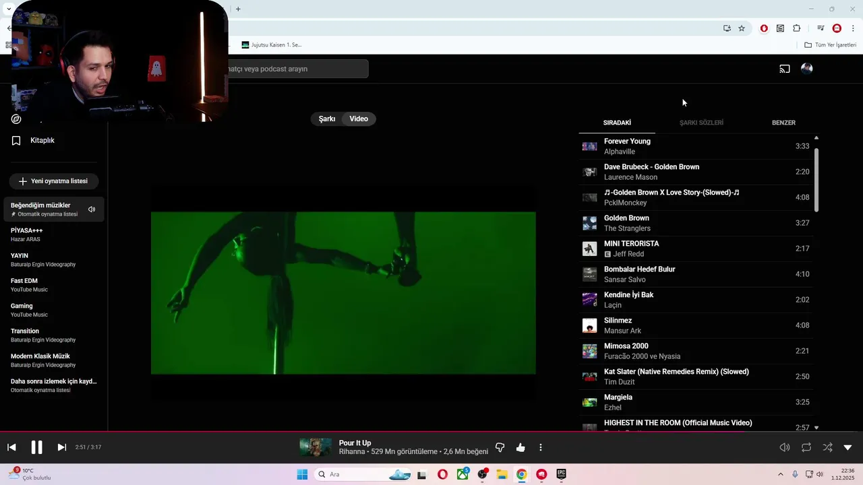Play Dave Brubeck - Golden Brown from queue
The image size is (863, 485).
696,172
